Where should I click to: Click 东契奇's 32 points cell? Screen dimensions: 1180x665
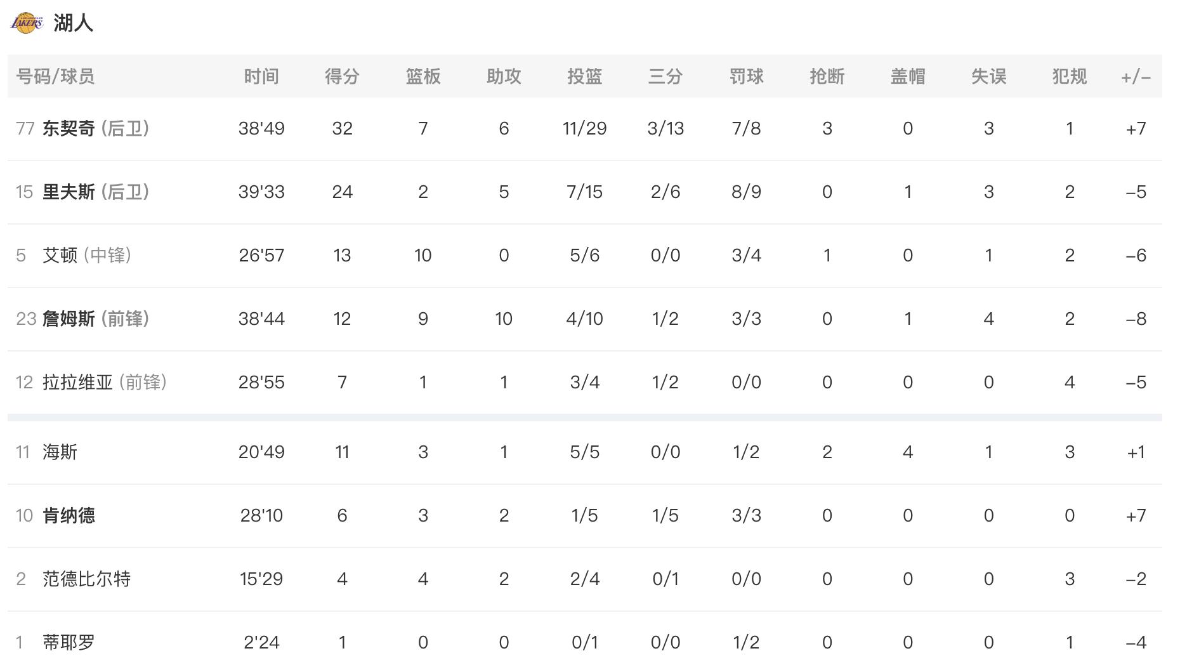coord(342,128)
